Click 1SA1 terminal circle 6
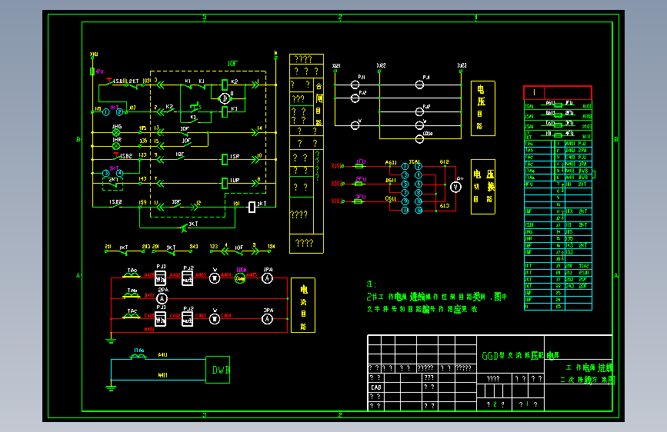 [419, 184]
